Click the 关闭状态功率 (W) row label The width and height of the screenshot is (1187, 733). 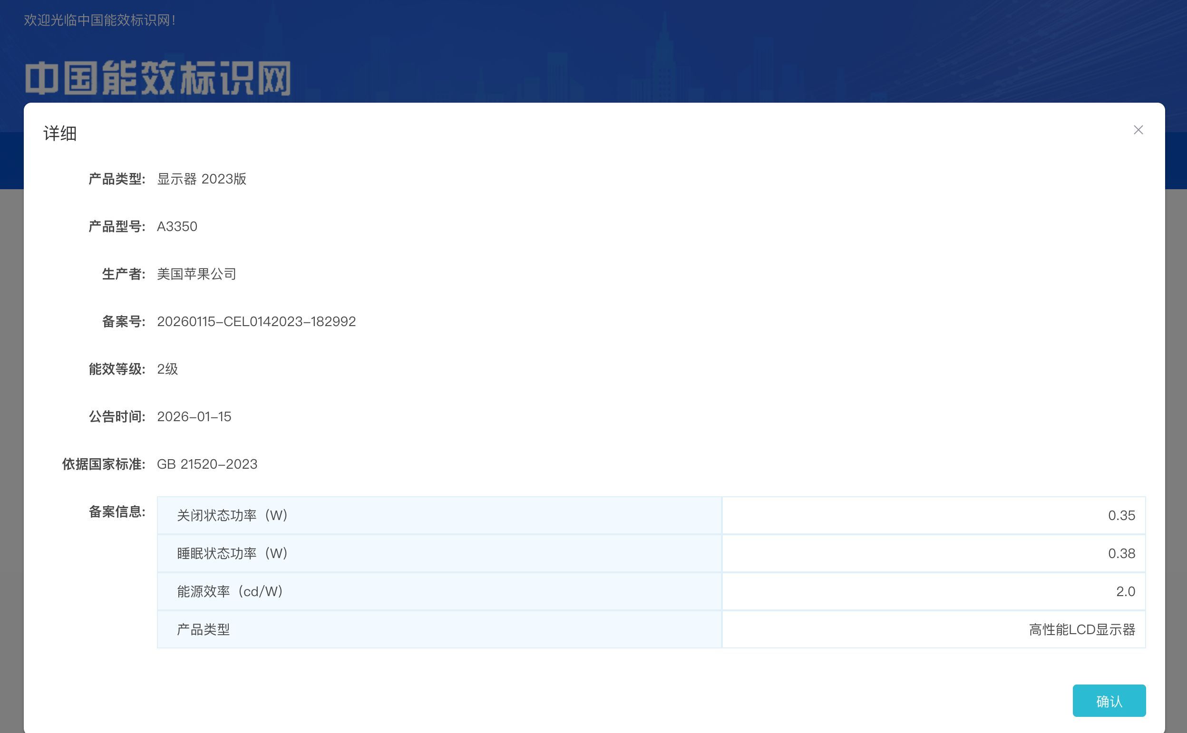[x=232, y=515]
